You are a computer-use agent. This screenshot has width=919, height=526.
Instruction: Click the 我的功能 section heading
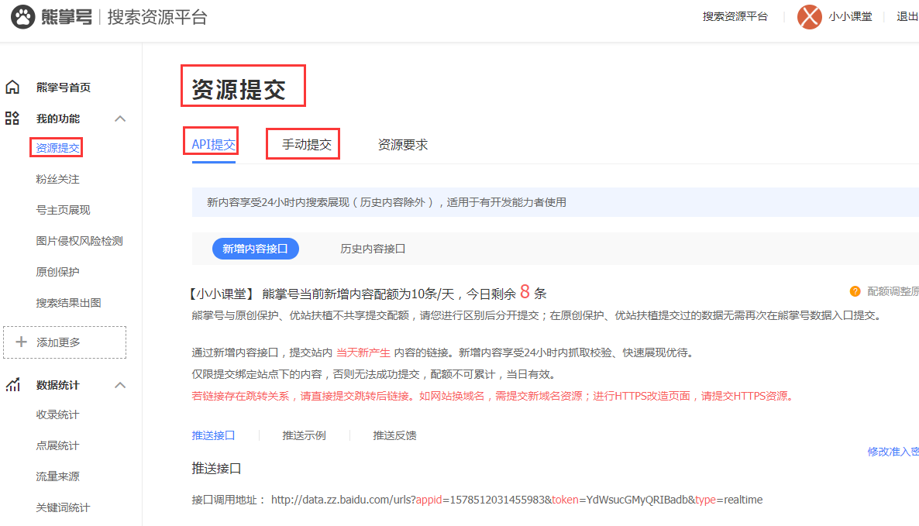click(x=57, y=119)
